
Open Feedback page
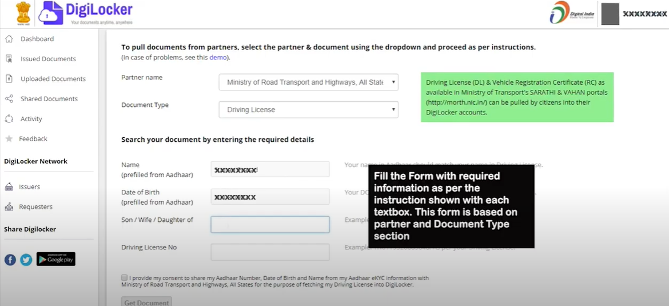coord(33,139)
